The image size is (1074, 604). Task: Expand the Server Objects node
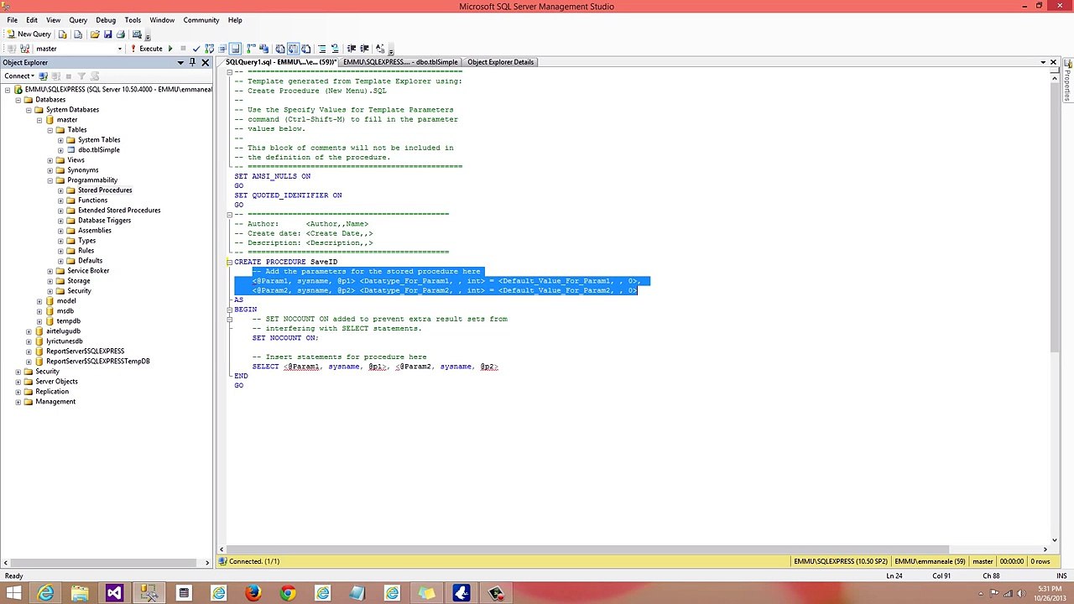(18, 382)
